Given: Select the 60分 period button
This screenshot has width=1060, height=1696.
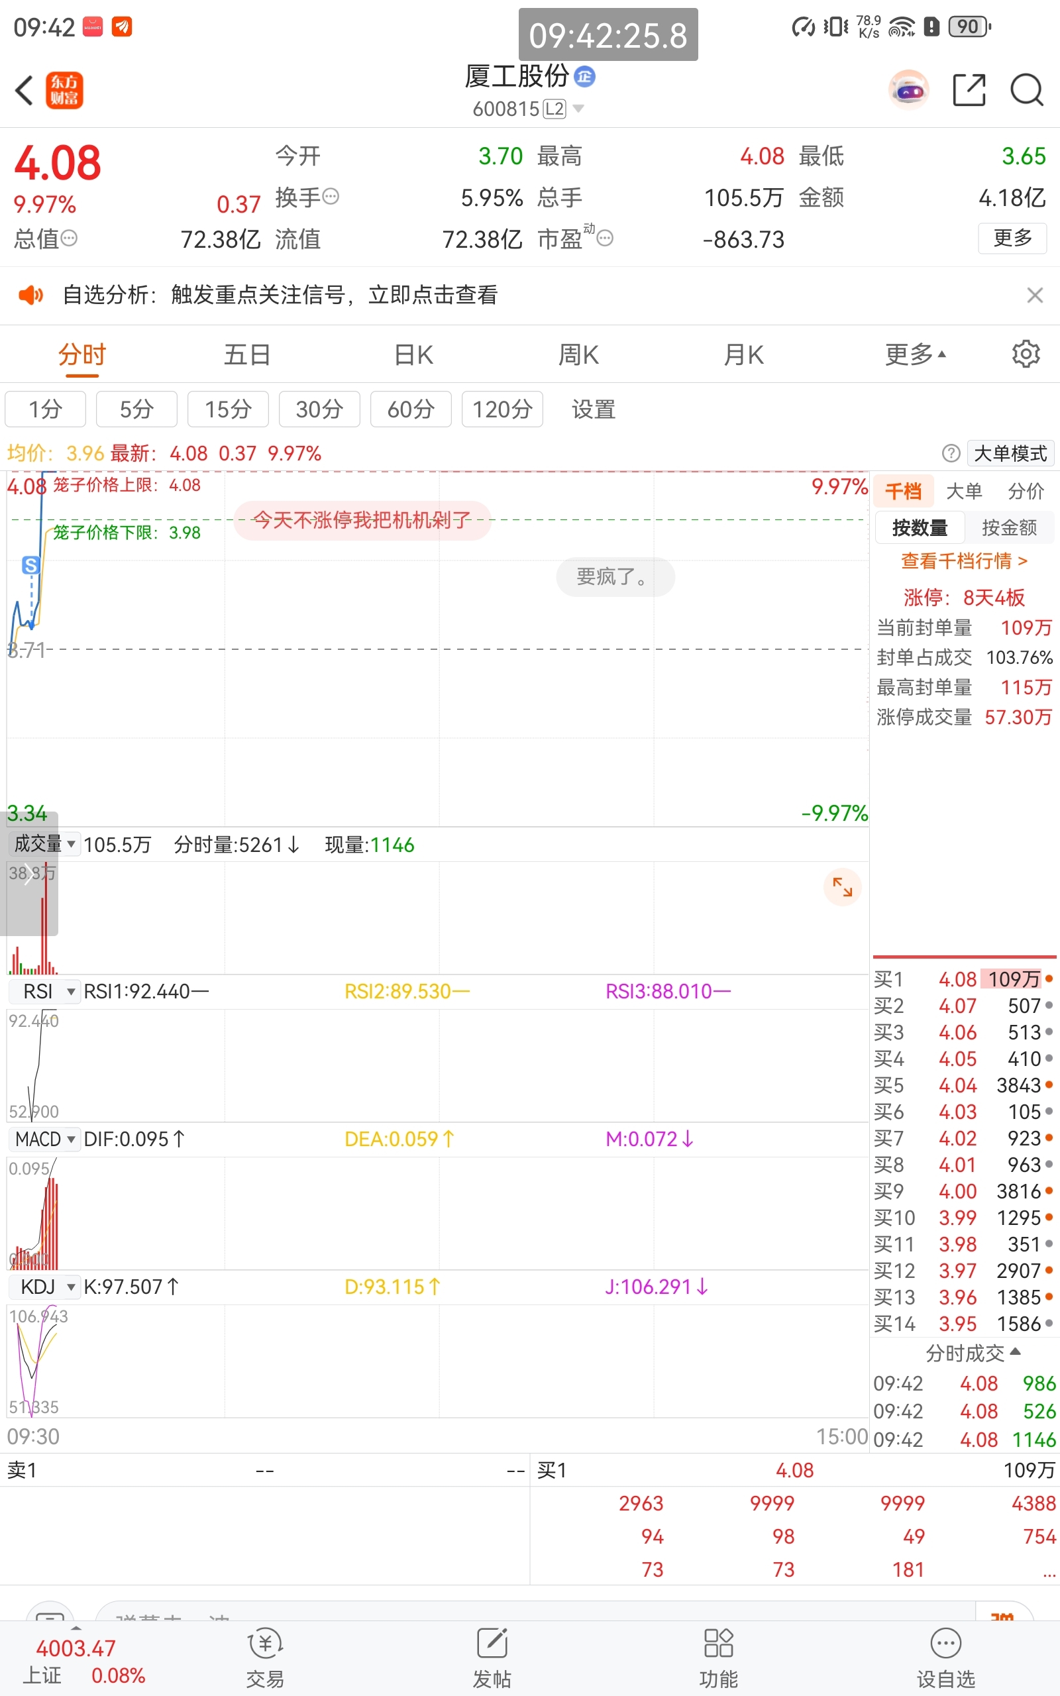Looking at the screenshot, I should click(x=411, y=409).
